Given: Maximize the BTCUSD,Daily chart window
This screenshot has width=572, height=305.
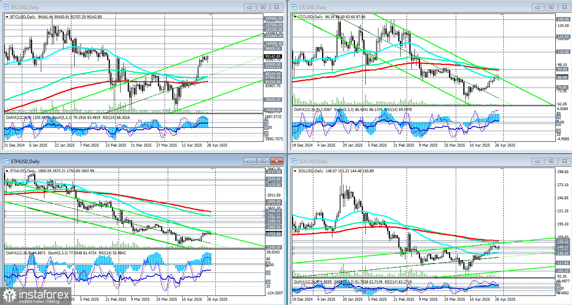Looking at the screenshot, I should (263, 7).
